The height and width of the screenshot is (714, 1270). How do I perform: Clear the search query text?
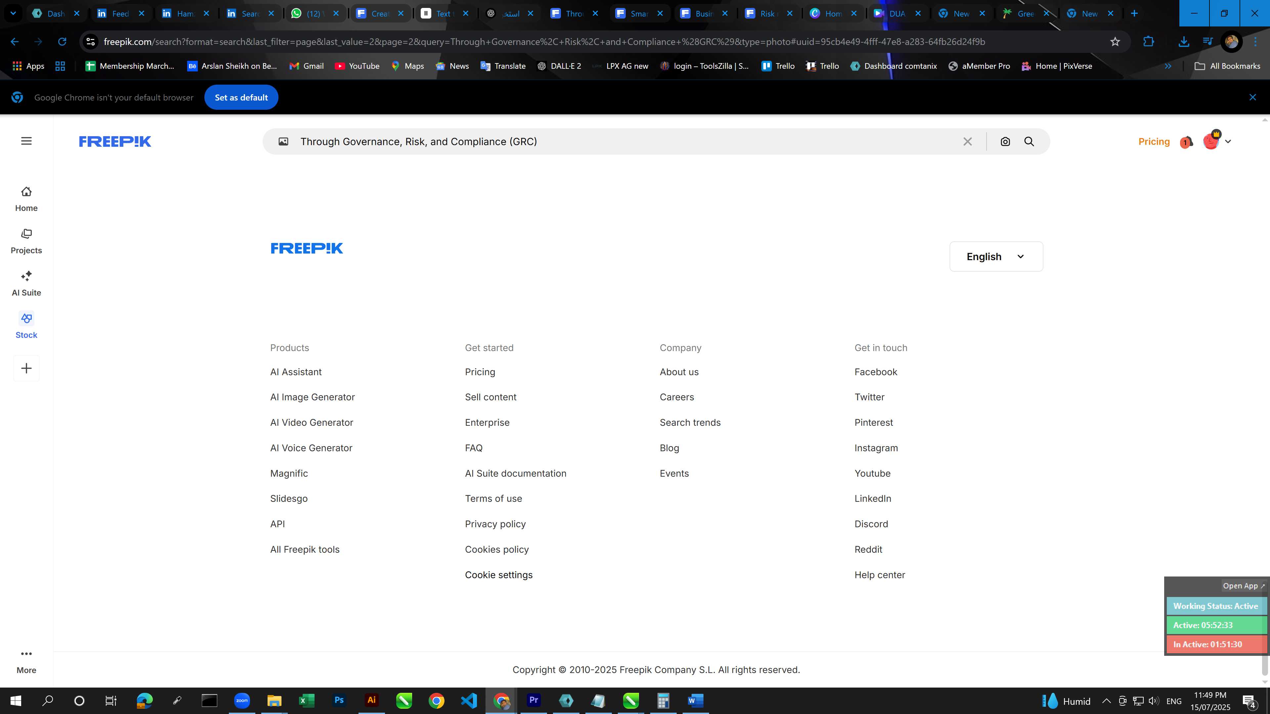pyautogui.click(x=967, y=141)
